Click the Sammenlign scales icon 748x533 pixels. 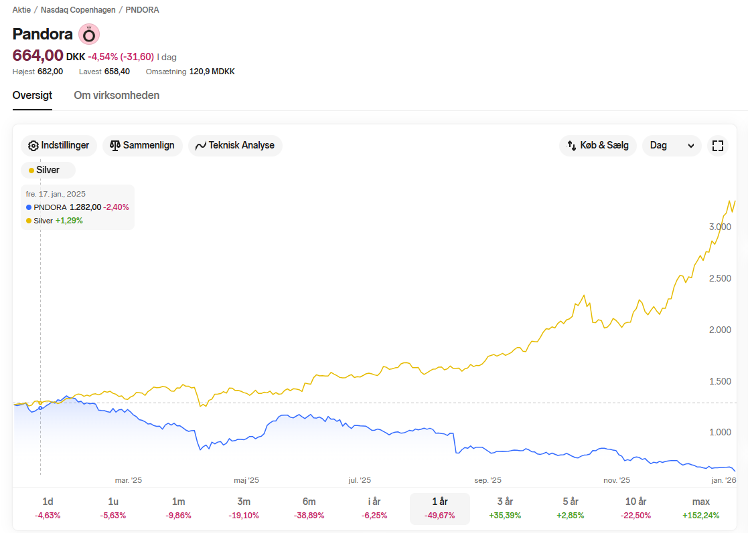click(115, 146)
